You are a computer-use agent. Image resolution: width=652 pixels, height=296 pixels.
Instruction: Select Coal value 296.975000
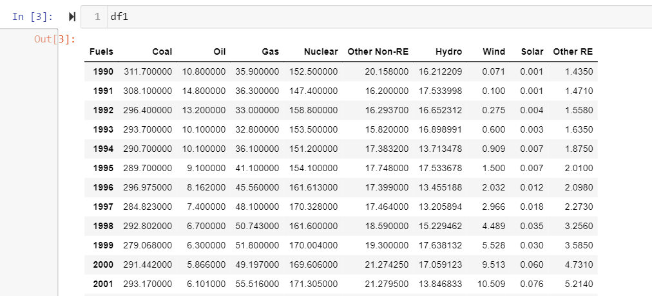pyautogui.click(x=148, y=187)
